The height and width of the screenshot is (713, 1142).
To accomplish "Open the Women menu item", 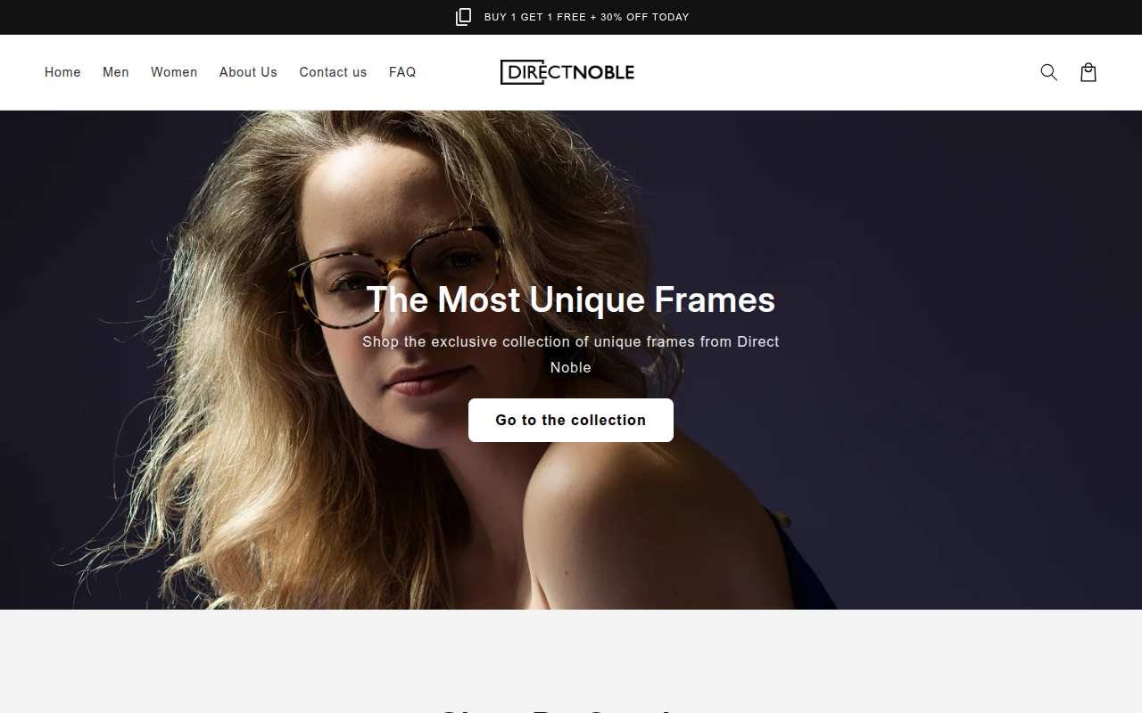I will pos(174,72).
